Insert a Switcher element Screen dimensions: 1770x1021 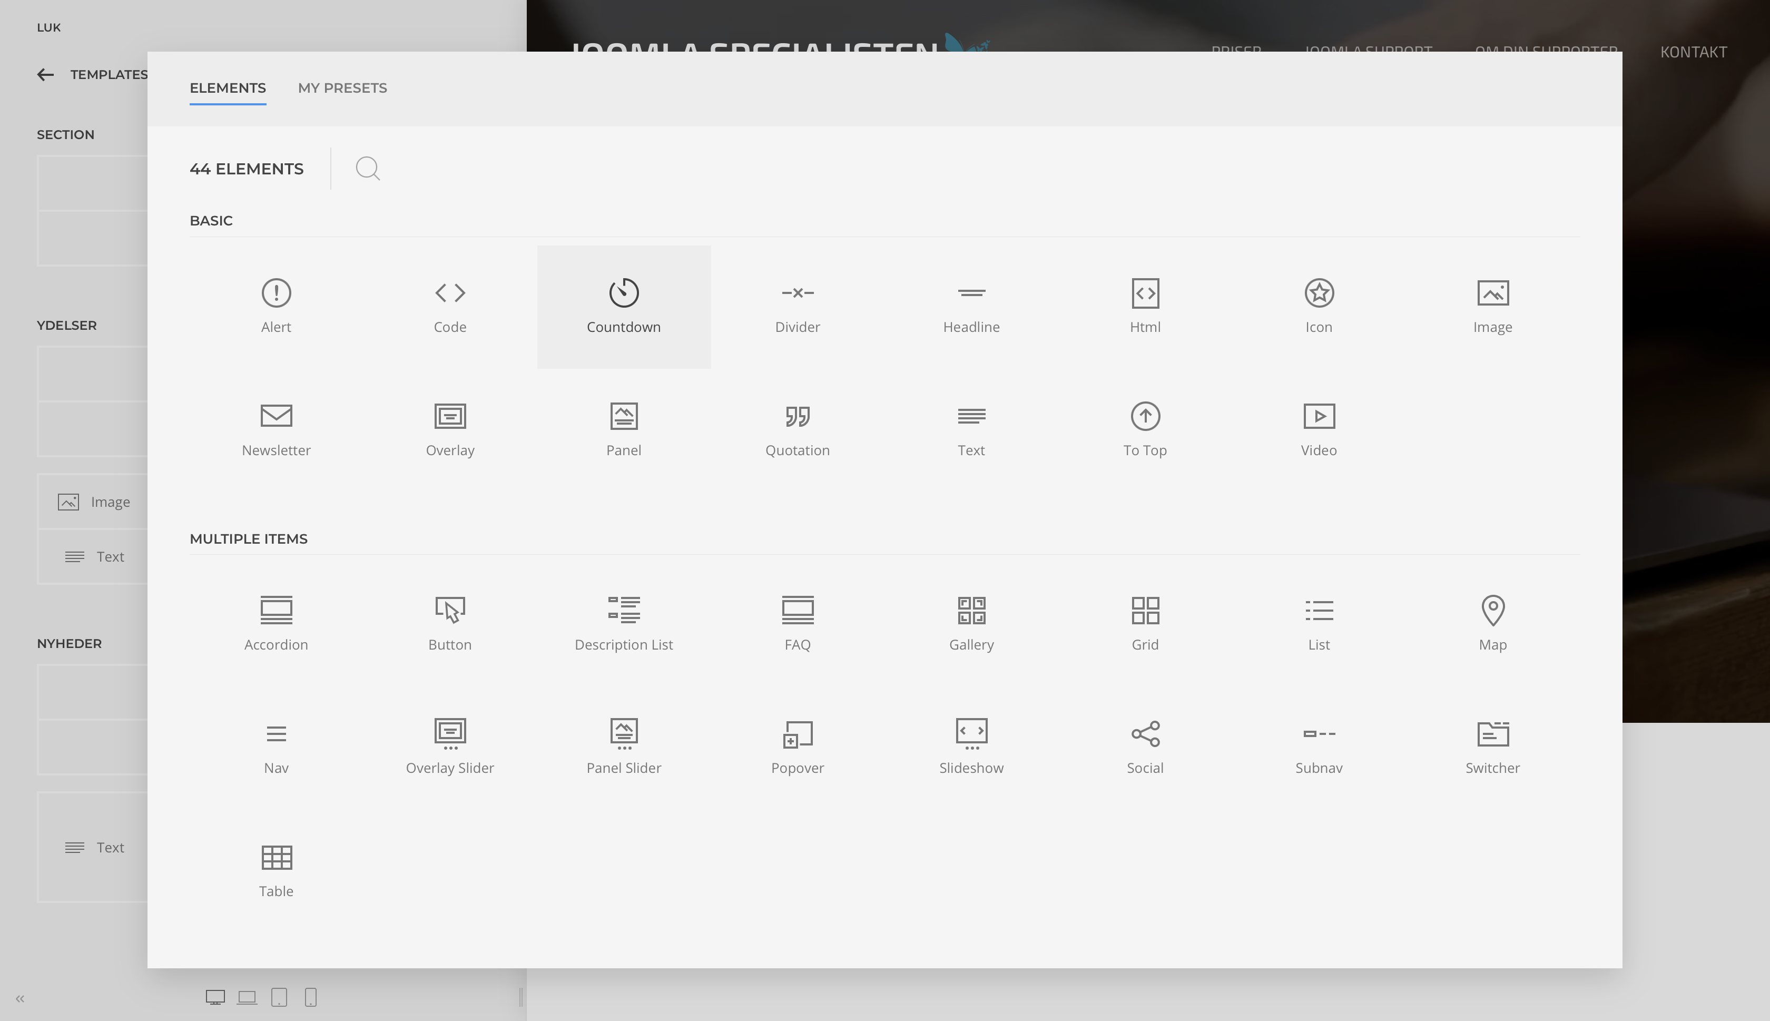point(1492,748)
